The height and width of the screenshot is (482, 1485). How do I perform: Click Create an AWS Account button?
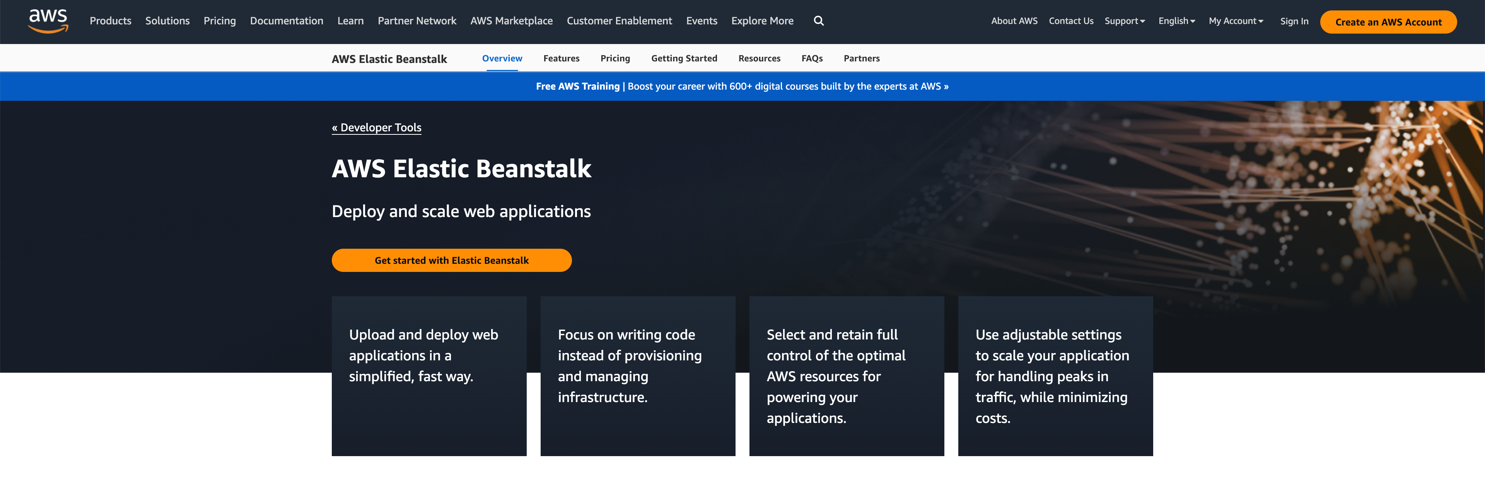(x=1388, y=22)
